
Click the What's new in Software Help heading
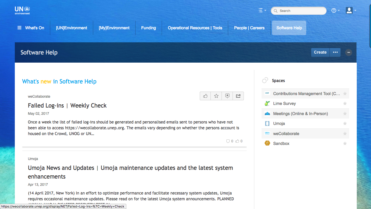coord(59,81)
